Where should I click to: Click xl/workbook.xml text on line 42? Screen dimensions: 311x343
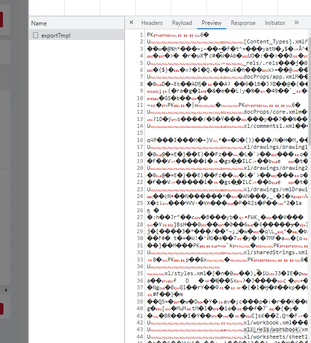[268, 323]
